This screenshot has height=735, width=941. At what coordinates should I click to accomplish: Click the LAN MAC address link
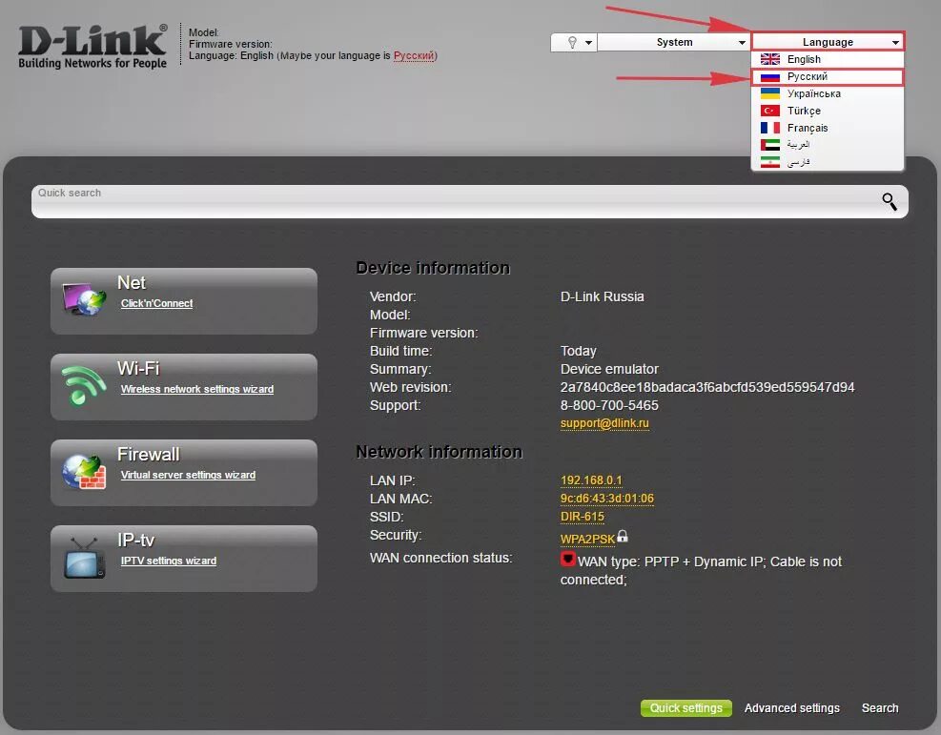click(606, 499)
